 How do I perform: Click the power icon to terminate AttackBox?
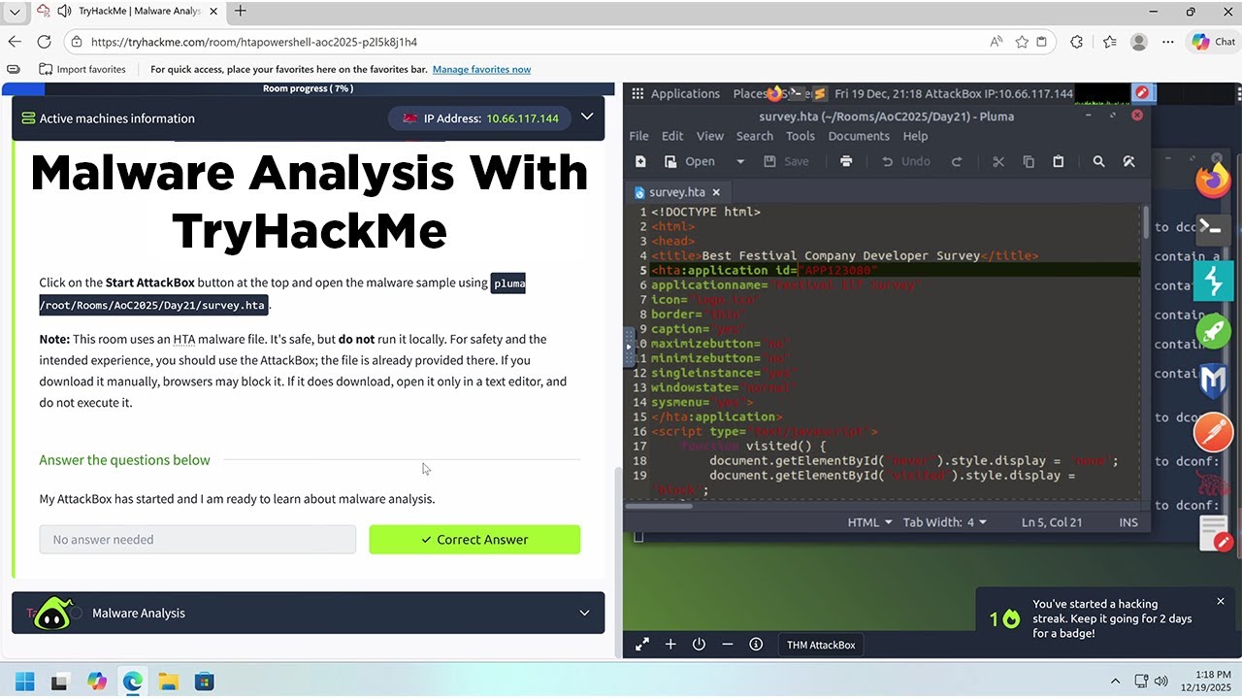[x=699, y=645]
